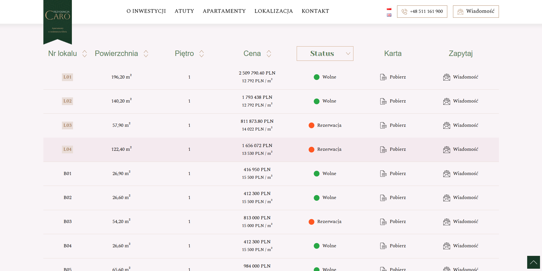Go to the Lokalizacja menu item
Image resolution: width=542 pixels, height=271 pixels.
pyautogui.click(x=274, y=11)
